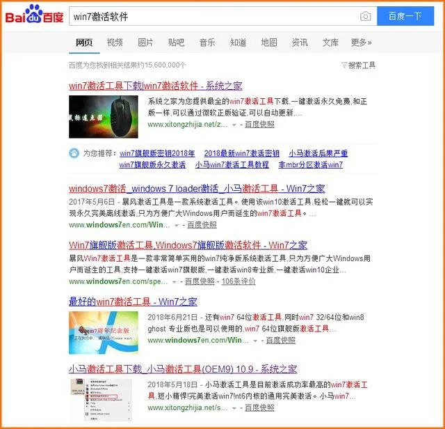
Task: Click result count text 约15,600,000个
Action: coord(162,65)
